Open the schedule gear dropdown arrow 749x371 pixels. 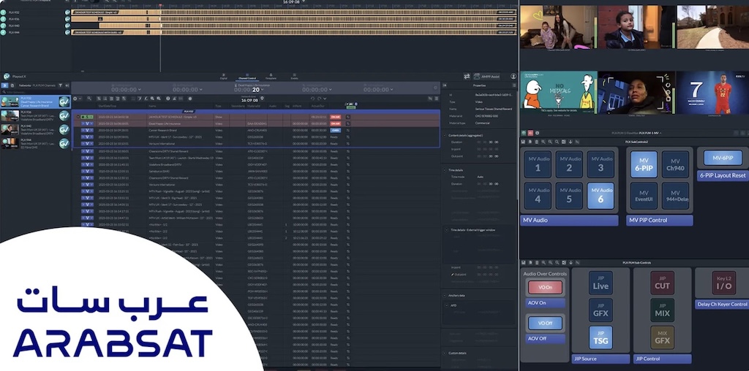click(80, 99)
